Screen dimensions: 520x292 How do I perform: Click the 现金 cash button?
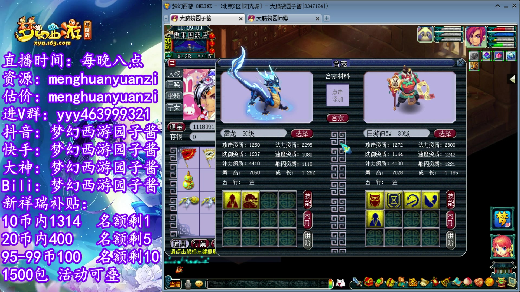point(176,127)
